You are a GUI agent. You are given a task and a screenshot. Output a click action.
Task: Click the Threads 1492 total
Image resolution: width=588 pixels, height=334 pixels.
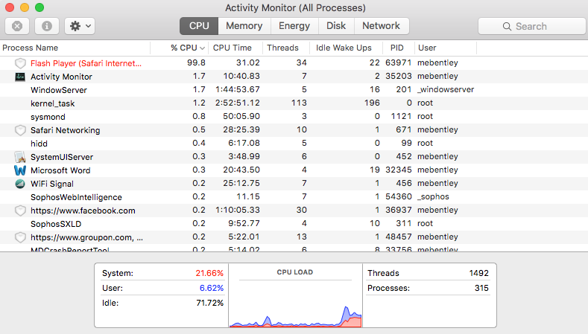tap(479, 273)
